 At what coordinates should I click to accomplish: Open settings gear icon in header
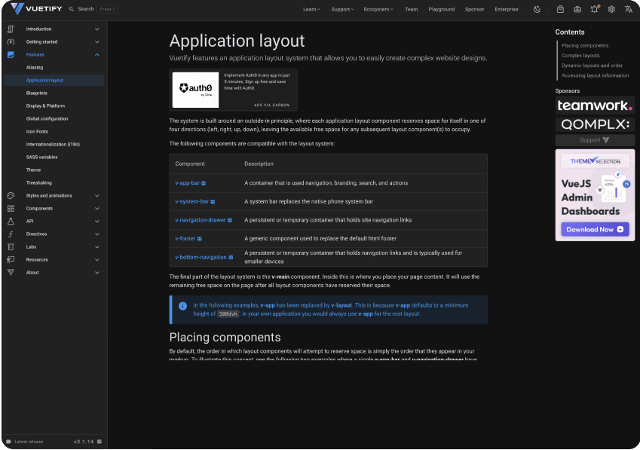click(x=611, y=9)
